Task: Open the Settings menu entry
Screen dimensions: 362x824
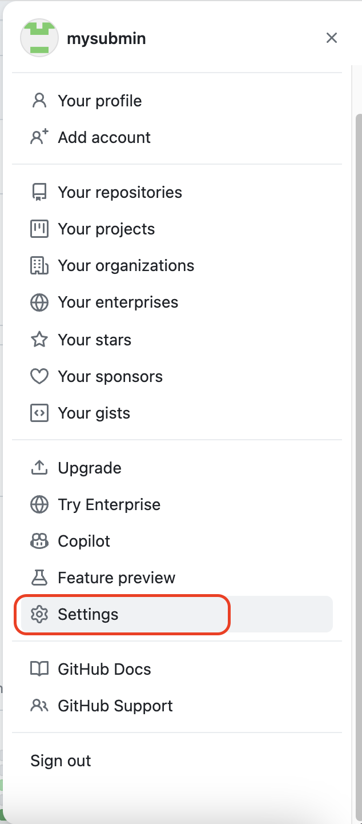Action: pyautogui.click(x=88, y=615)
